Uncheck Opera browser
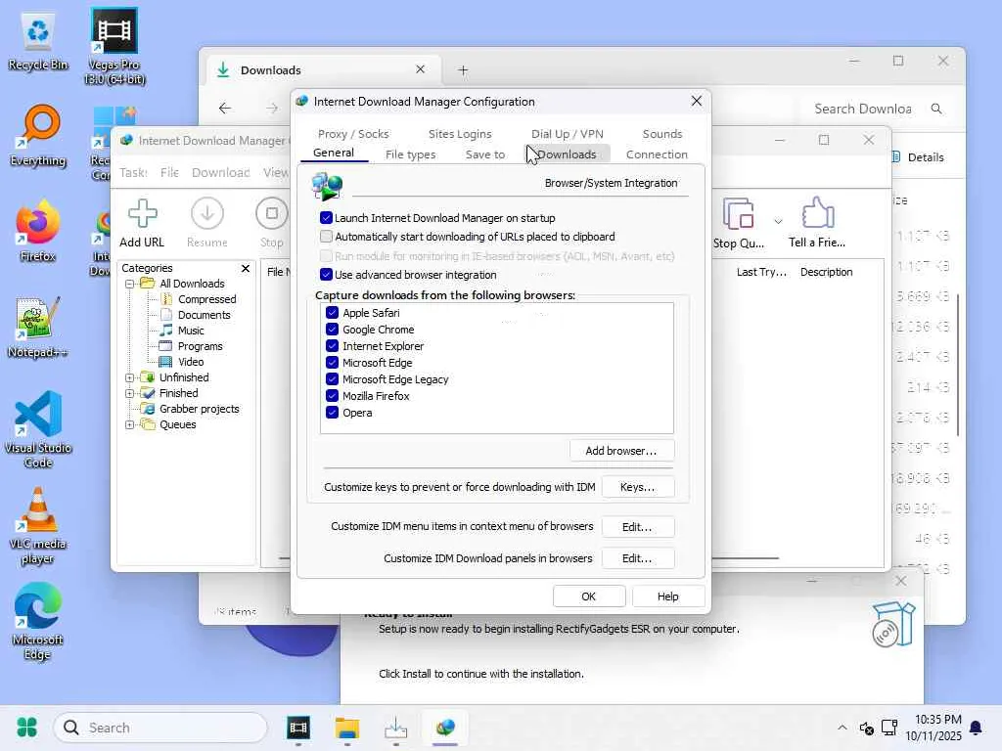The height and width of the screenshot is (751, 1002). point(333,412)
